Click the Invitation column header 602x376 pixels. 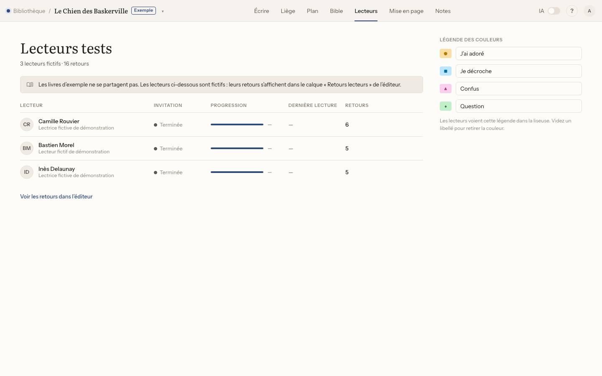click(168, 105)
